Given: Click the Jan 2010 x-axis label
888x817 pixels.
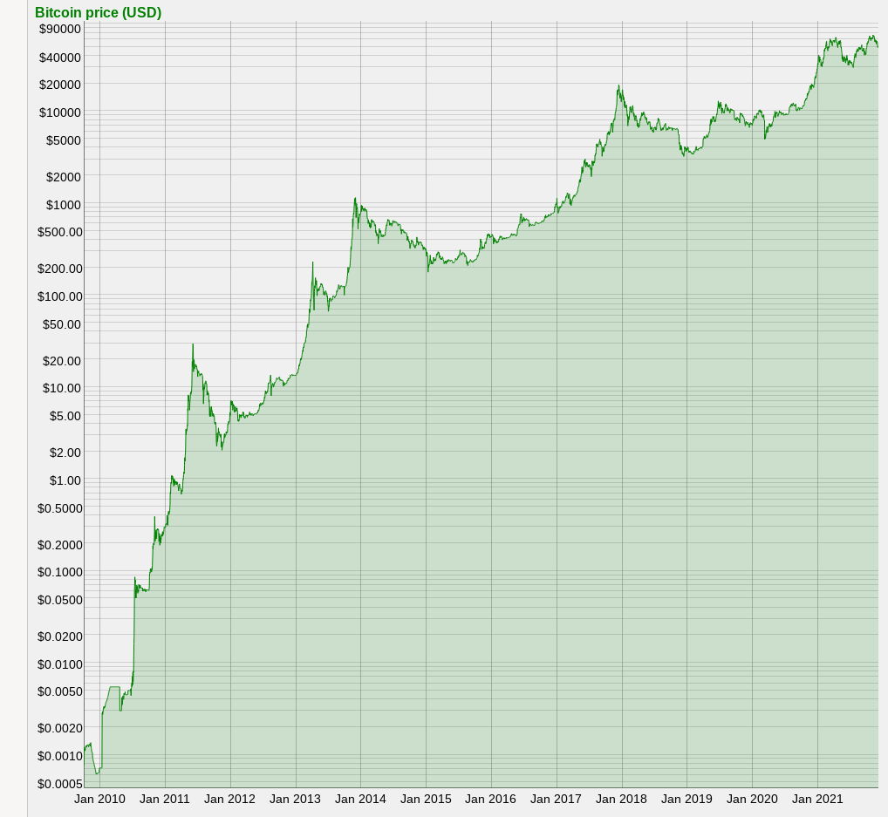Looking at the screenshot, I should pyautogui.click(x=99, y=800).
